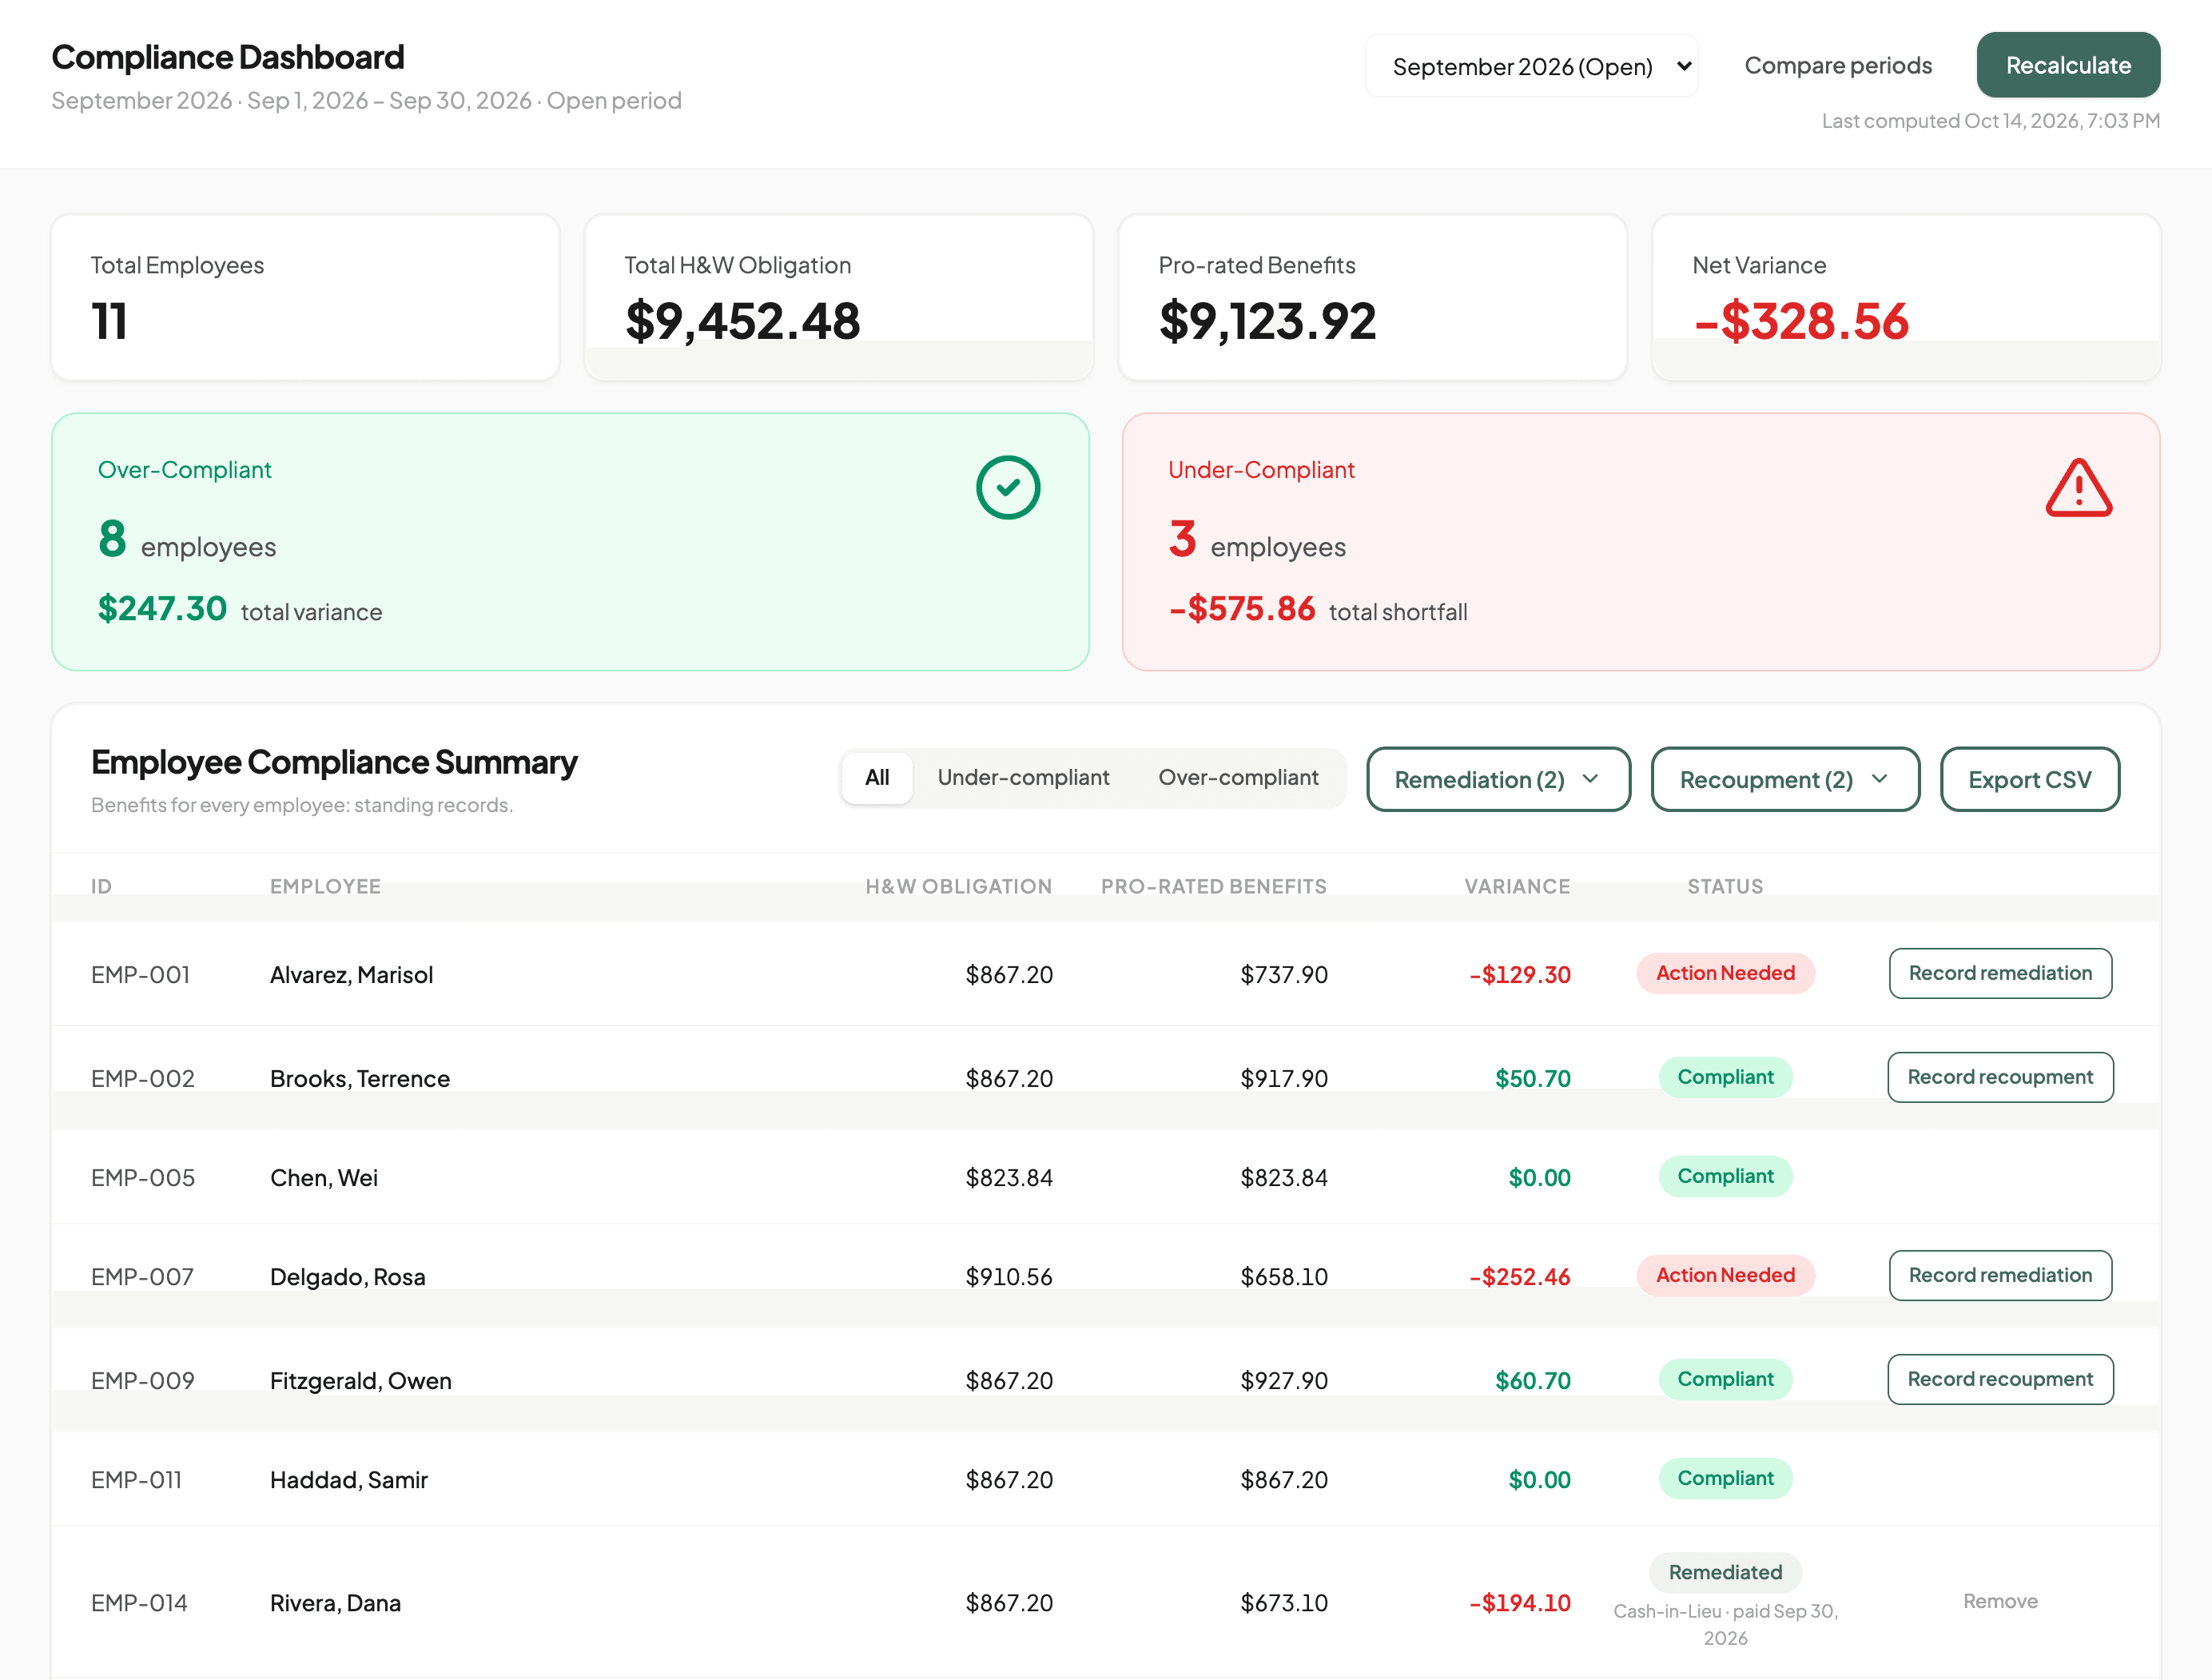Expand the Recoupment (2) dropdown
Screen dimensions: 2212x1680
click(1785, 779)
